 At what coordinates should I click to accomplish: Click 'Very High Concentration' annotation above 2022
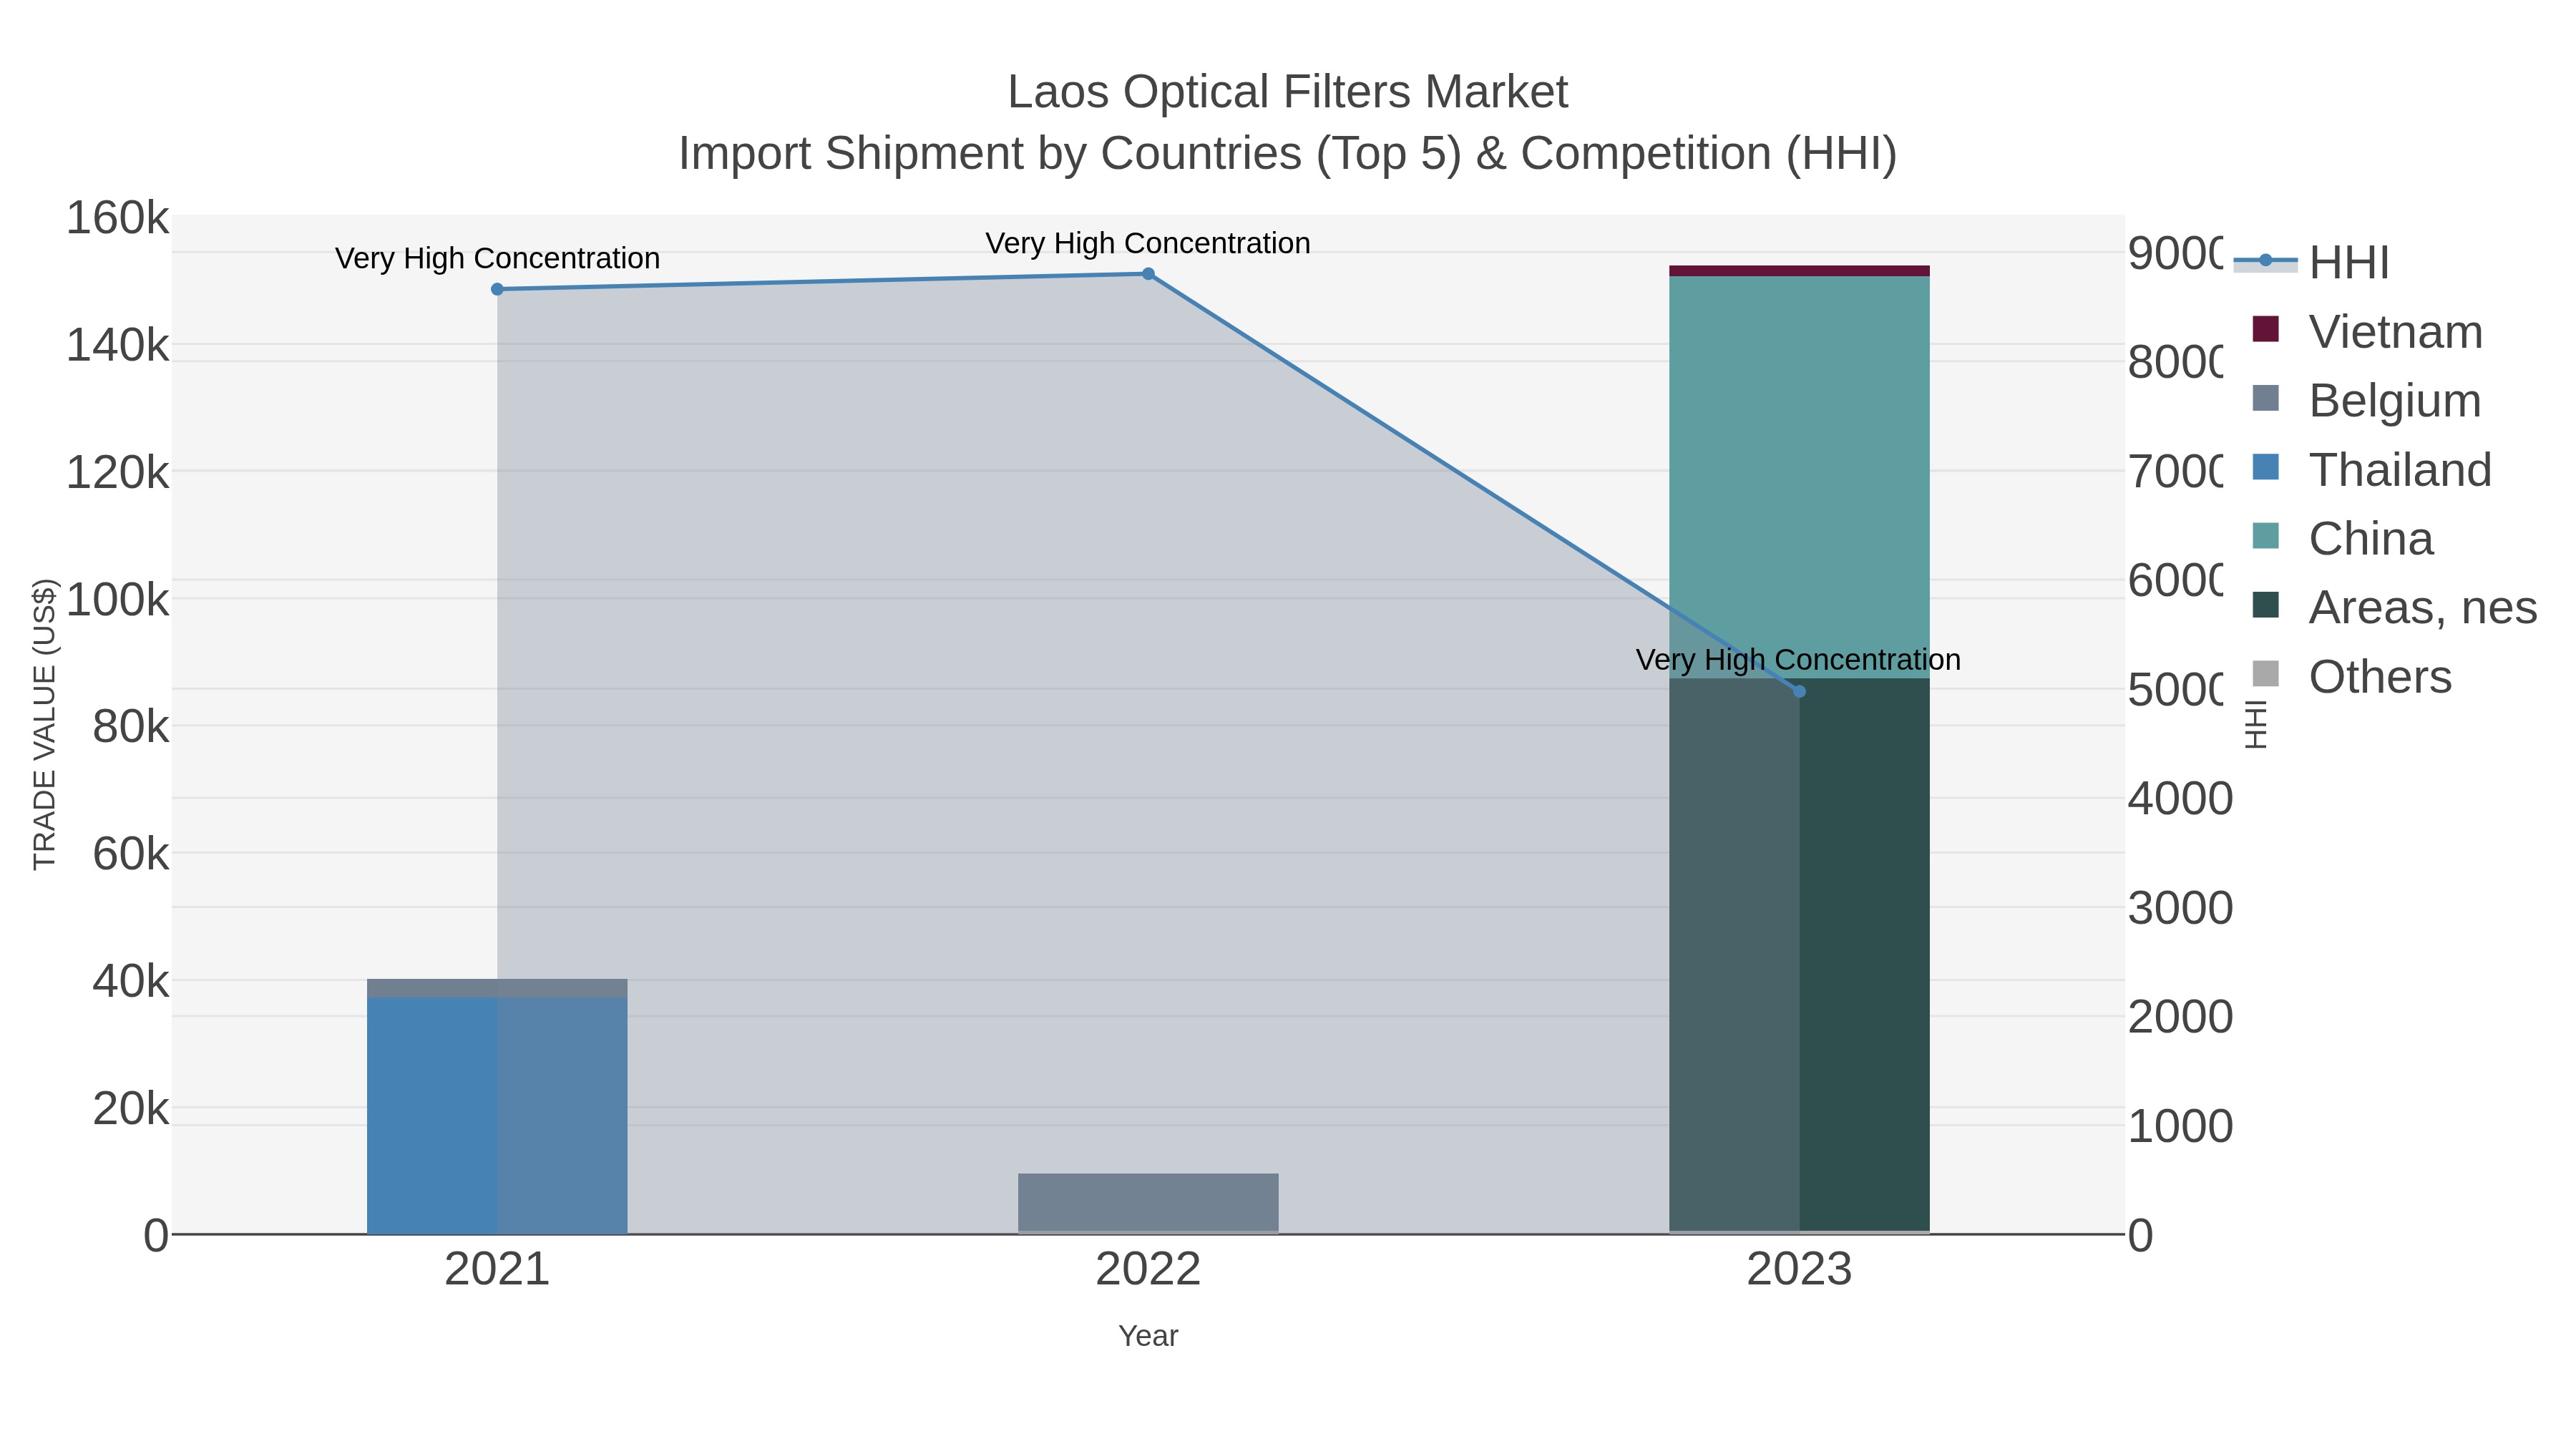(1148, 243)
